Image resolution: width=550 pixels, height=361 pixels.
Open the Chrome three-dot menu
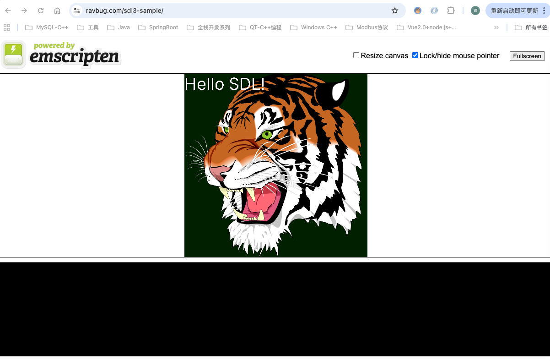pyautogui.click(x=544, y=11)
